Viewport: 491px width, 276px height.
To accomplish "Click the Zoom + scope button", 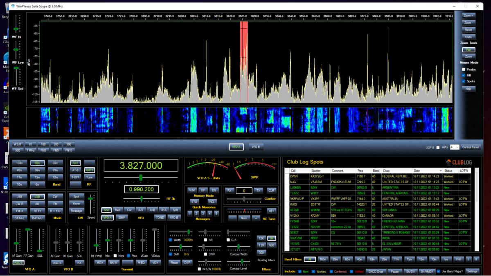I will (468, 16).
